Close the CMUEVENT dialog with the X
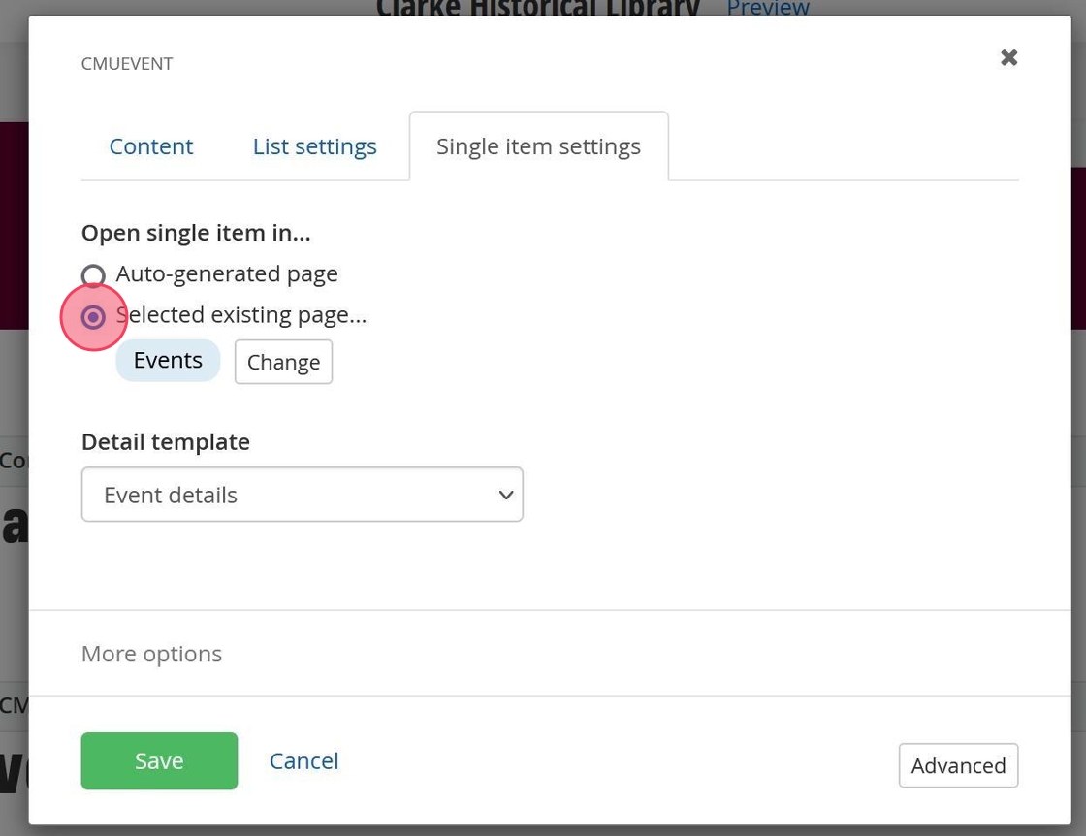 click(1009, 58)
